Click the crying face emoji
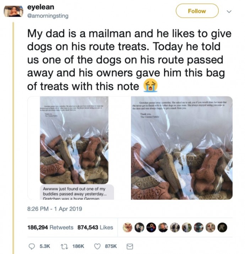 [151, 85]
